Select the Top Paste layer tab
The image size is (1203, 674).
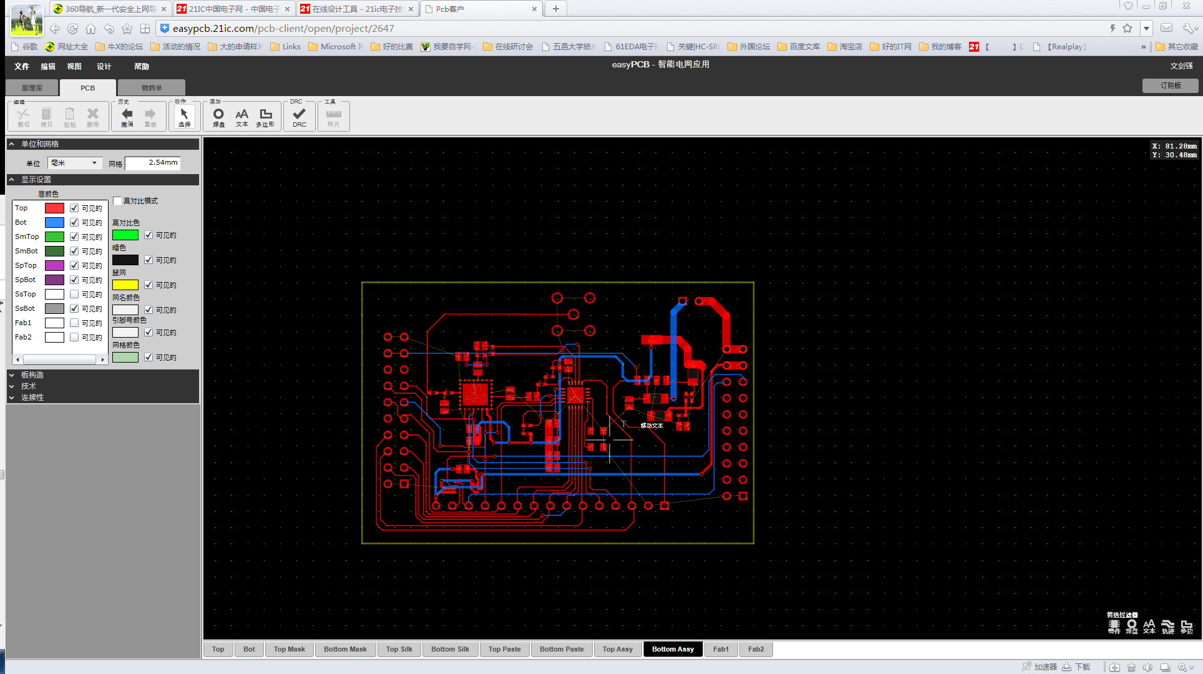pos(505,649)
